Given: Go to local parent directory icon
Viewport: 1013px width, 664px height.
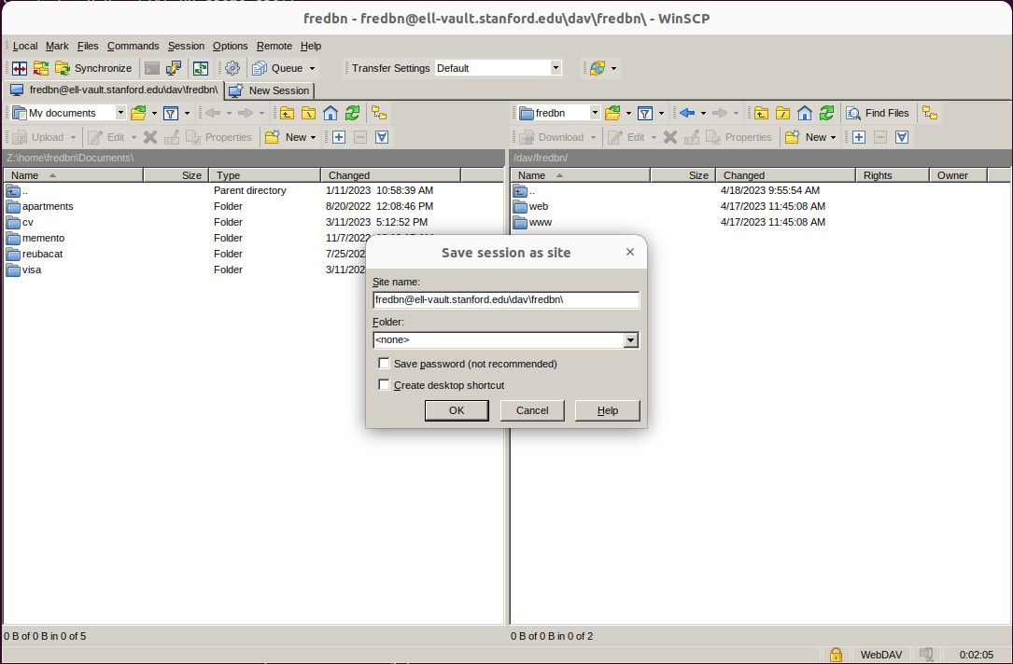Looking at the screenshot, I should (287, 113).
